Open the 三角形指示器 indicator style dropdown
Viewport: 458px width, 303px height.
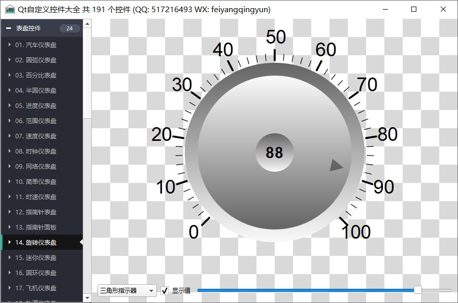(x=127, y=290)
